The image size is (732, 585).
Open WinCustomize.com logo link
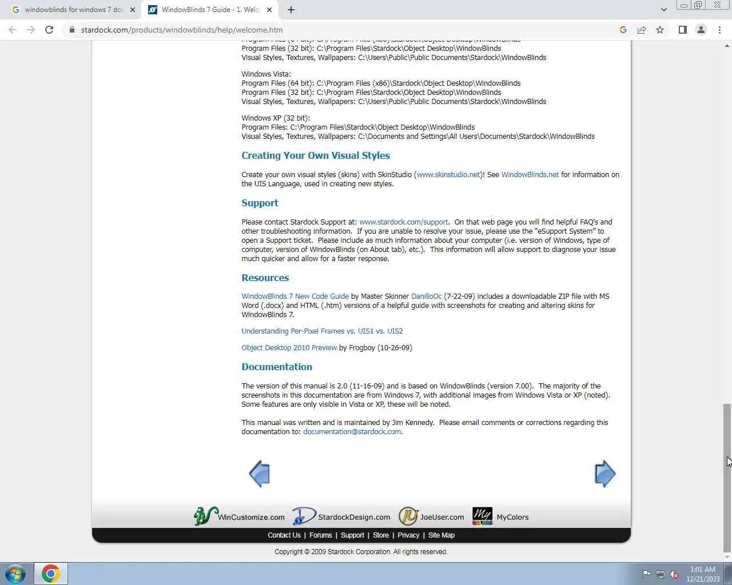(x=239, y=516)
